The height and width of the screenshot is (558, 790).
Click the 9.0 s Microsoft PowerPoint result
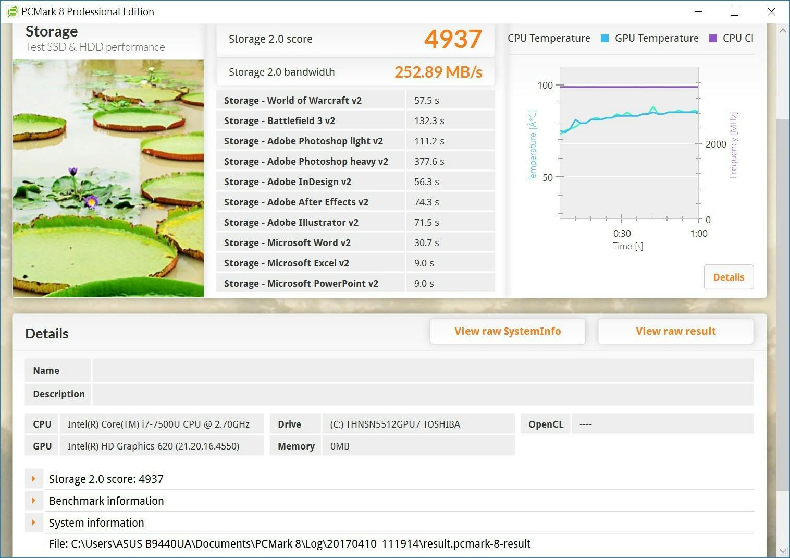[x=424, y=283]
